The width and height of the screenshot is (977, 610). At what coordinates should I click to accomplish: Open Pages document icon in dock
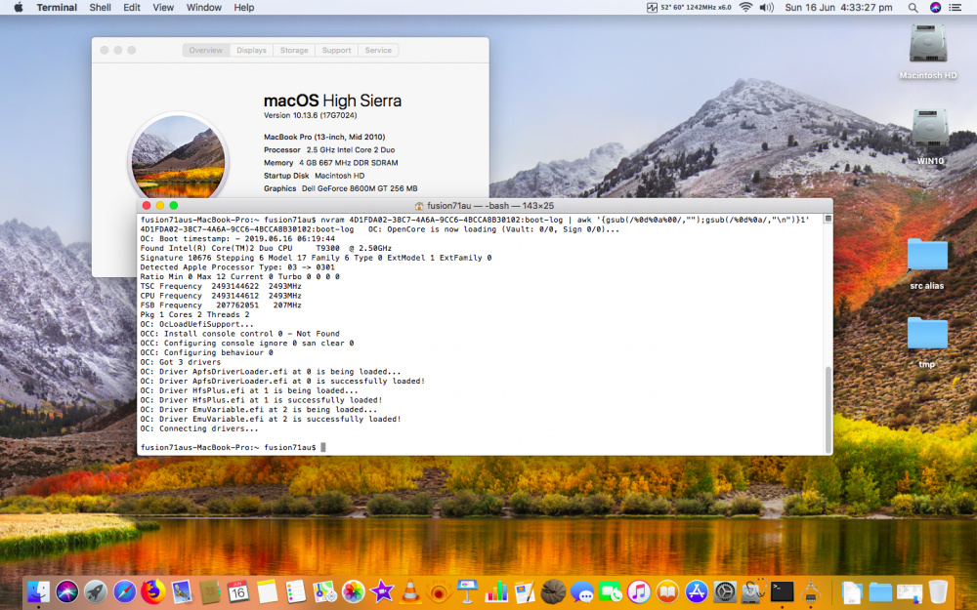click(x=525, y=591)
